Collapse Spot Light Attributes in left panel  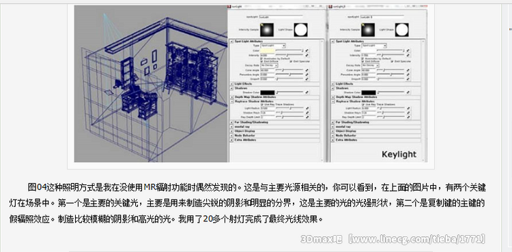coord(232,42)
